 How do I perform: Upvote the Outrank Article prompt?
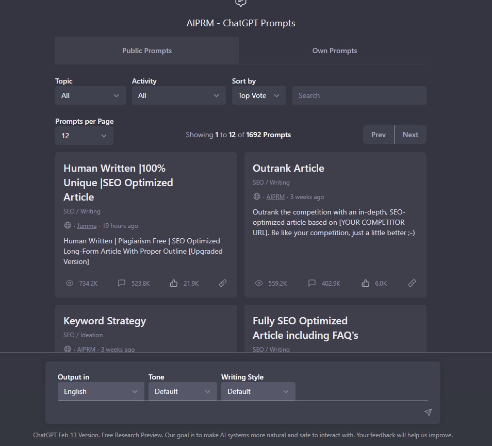[x=365, y=283]
